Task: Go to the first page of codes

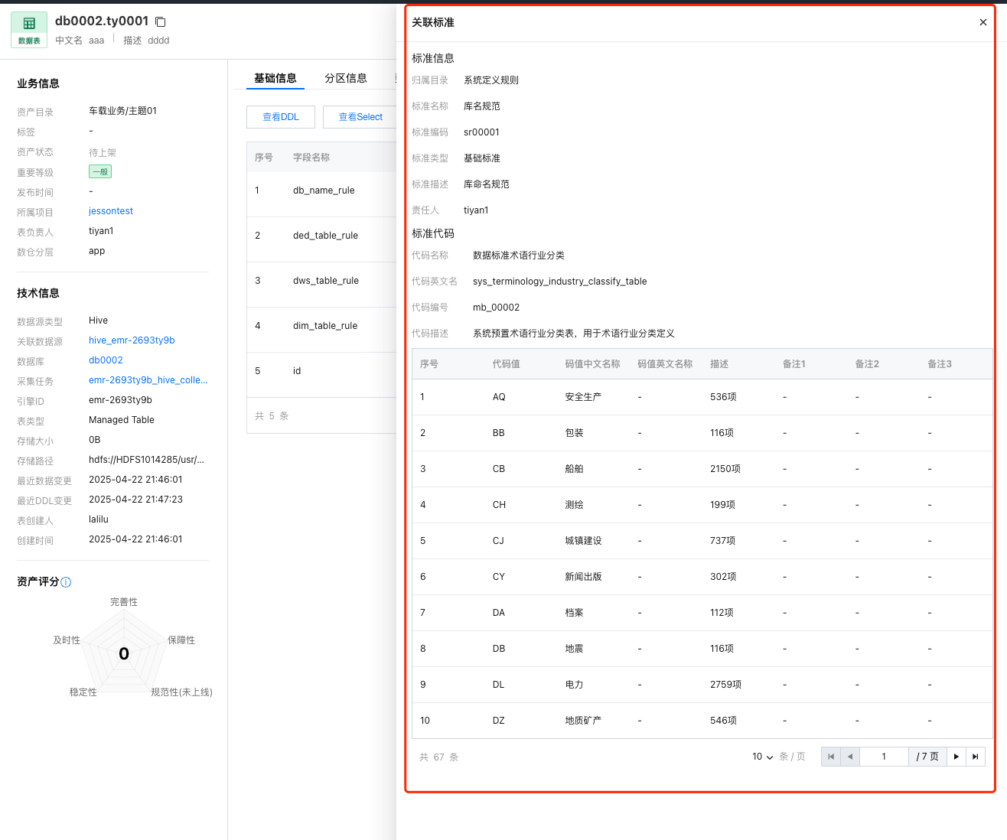Action: point(830,757)
